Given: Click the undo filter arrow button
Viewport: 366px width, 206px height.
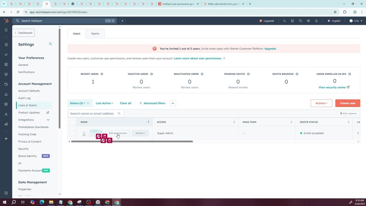Looking at the screenshot, I should pyautogui.click(x=173, y=103).
